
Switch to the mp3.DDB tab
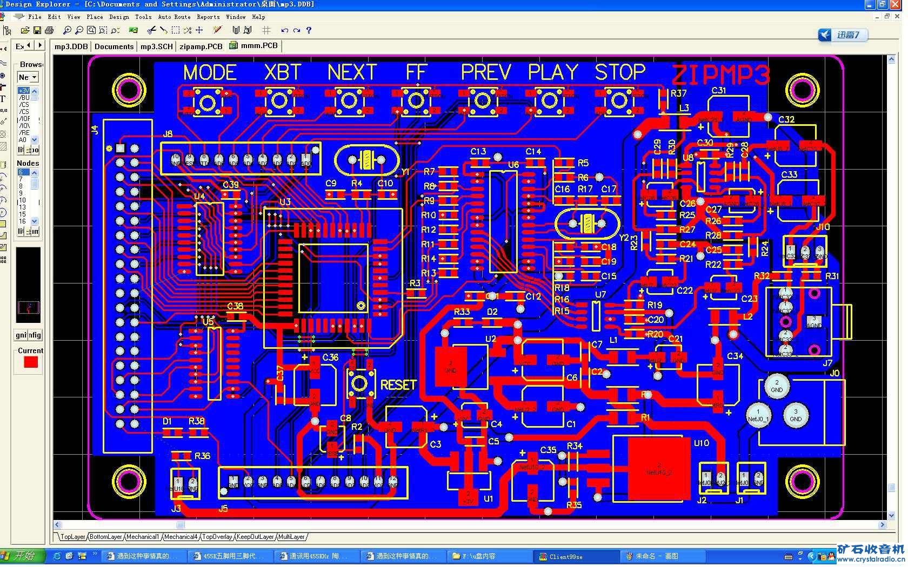(x=71, y=46)
